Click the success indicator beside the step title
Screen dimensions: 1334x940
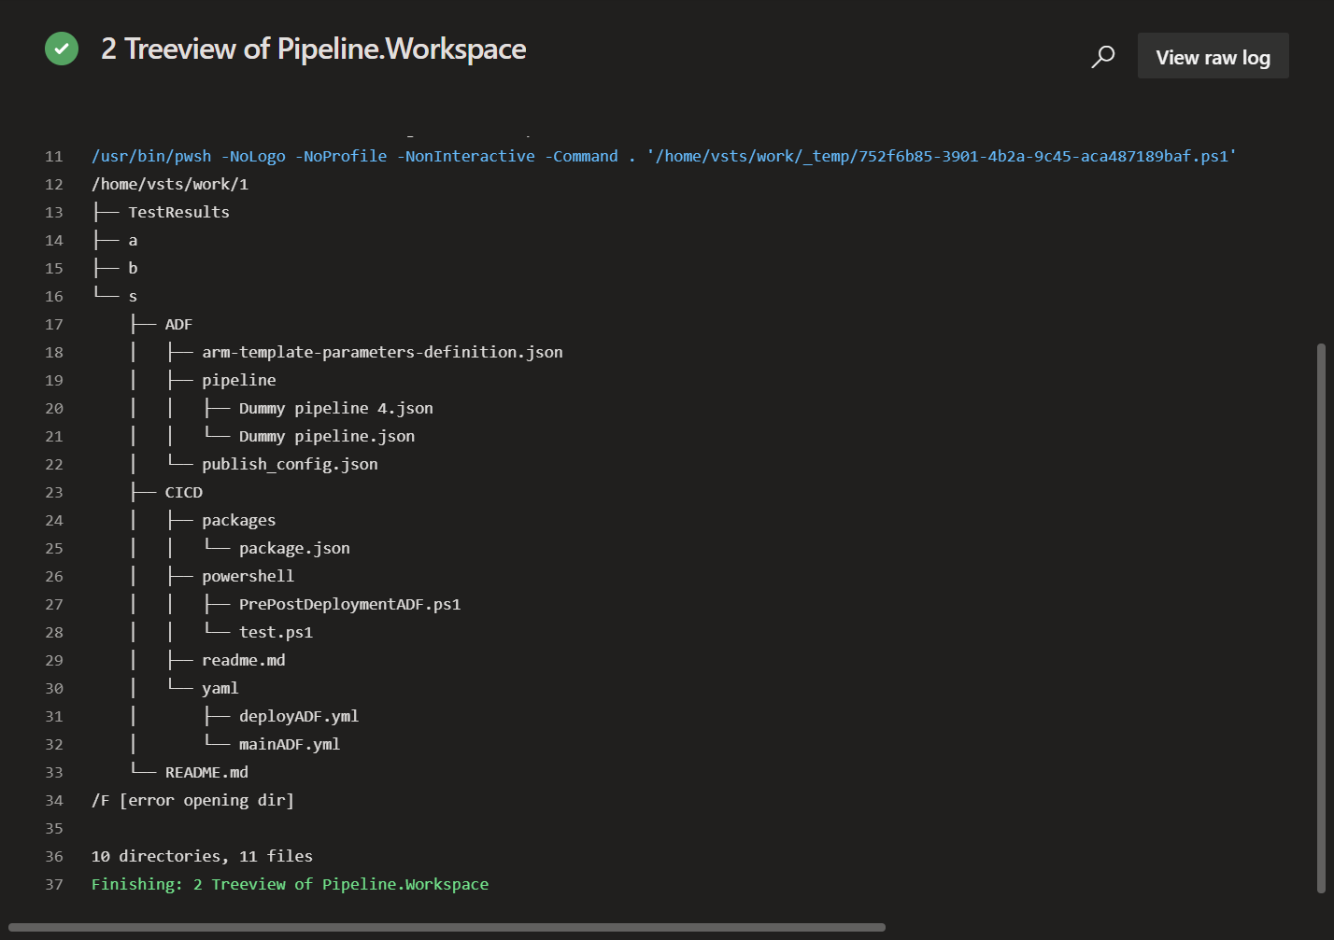tap(62, 48)
